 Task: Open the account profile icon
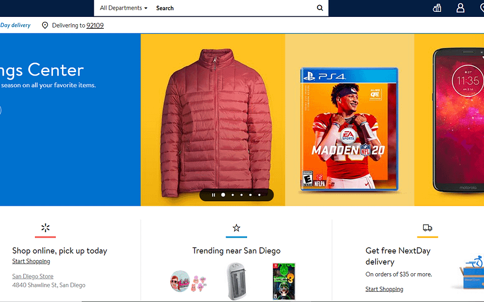coord(460,8)
